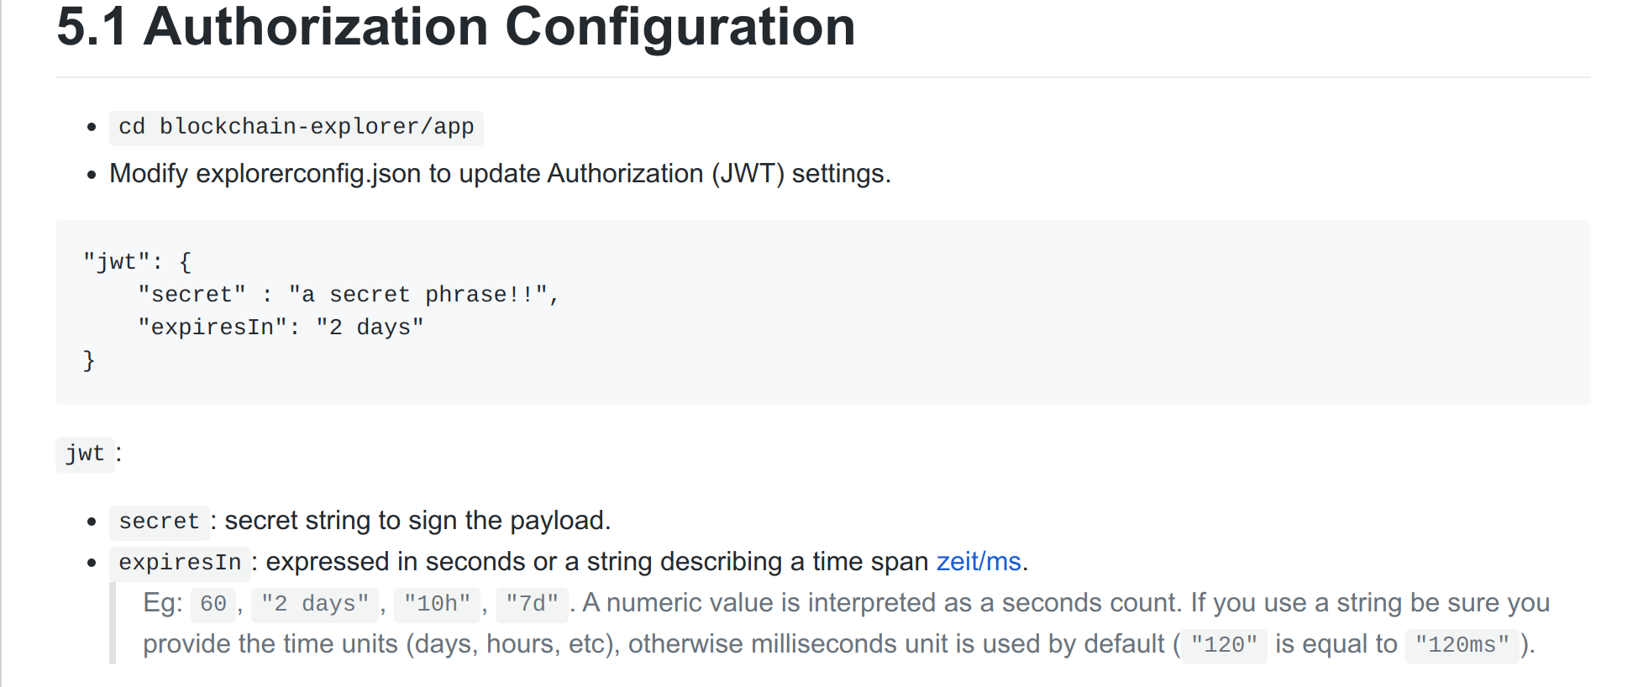Click the "10h" example value
Screen dimensions: 1643x687
(x=437, y=604)
